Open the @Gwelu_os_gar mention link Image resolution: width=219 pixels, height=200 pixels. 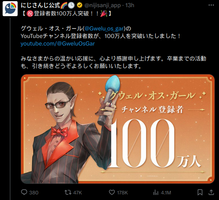(x=104, y=29)
